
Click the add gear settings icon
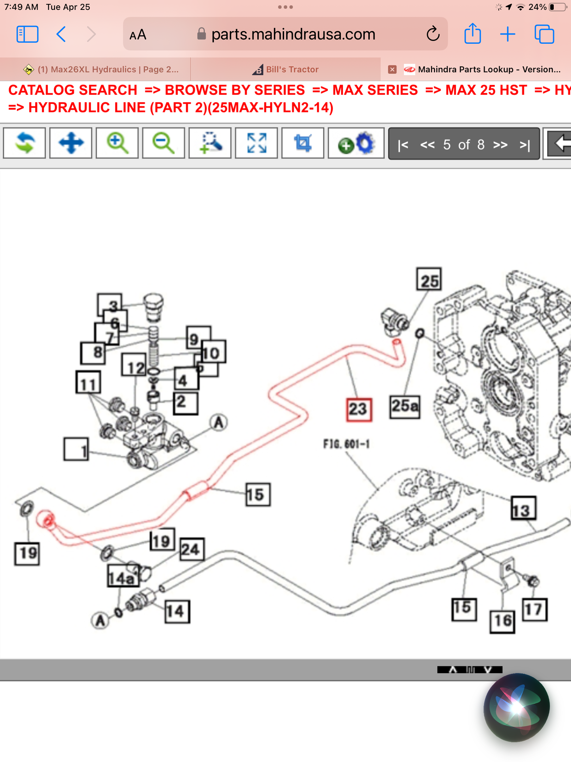(x=356, y=143)
